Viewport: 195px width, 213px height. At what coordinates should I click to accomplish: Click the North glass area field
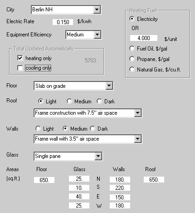tap(79, 179)
